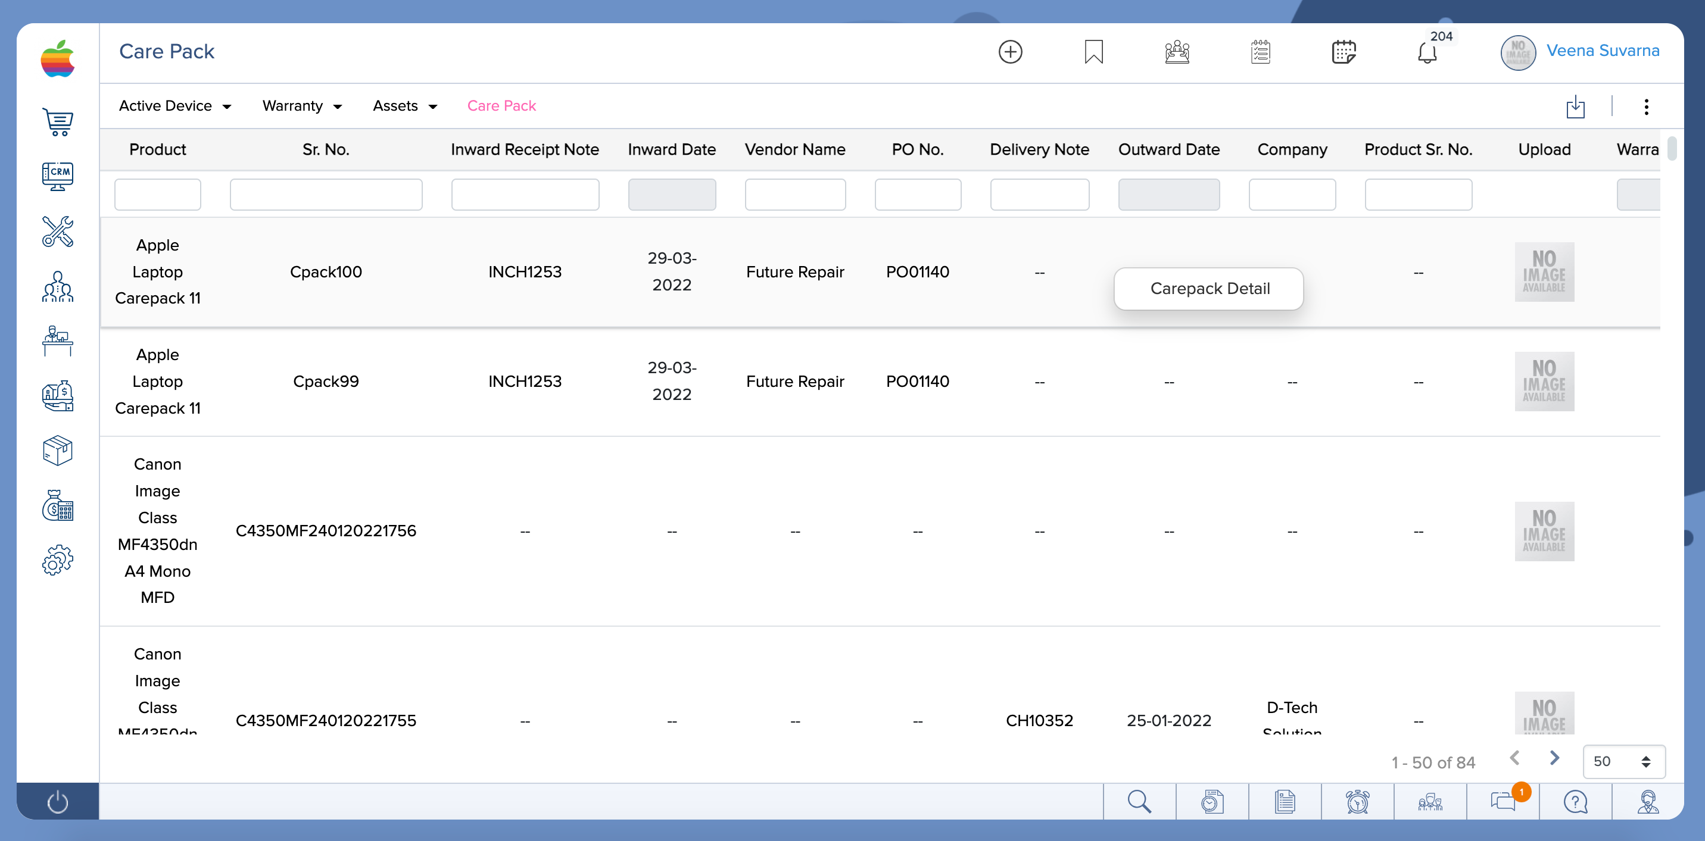Click the Vendor Name filter input

(x=795, y=195)
